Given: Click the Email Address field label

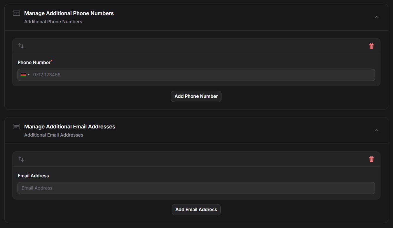Looking at the screenshot, I should (33, 176).
